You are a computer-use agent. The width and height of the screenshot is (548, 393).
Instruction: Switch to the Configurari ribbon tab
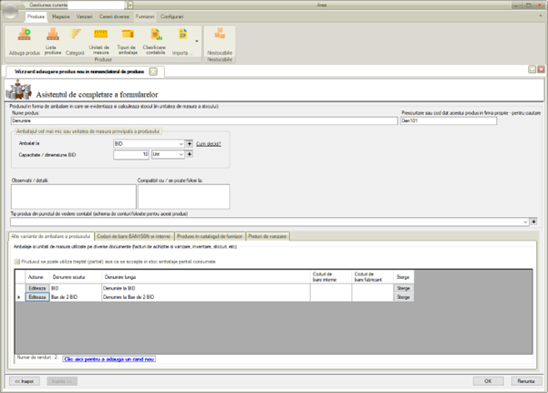[x=171, y=16]
